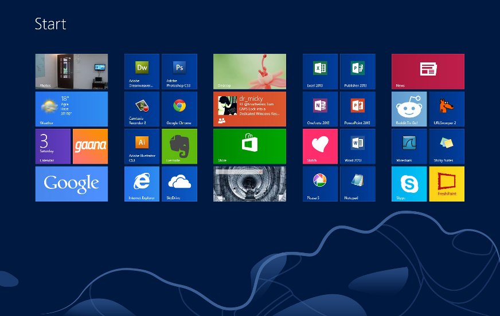Open PowerPoint 2013
Viewport: 500px width, 316px height.
point(357,109)
